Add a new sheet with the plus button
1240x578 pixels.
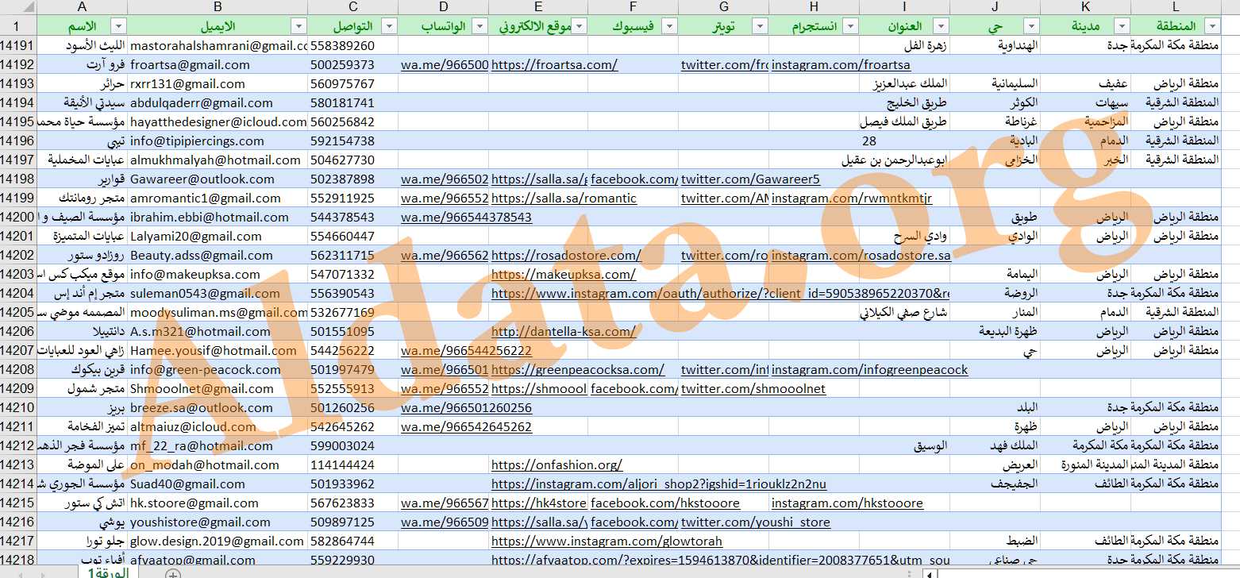click(173, 573)
